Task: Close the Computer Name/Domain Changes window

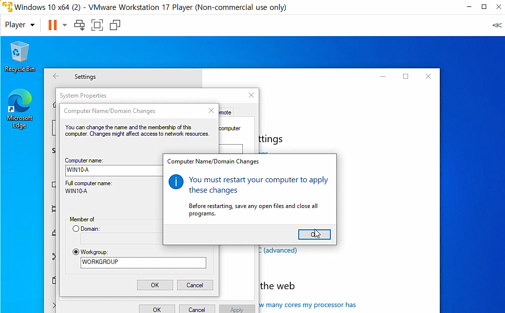Action: 211,110
